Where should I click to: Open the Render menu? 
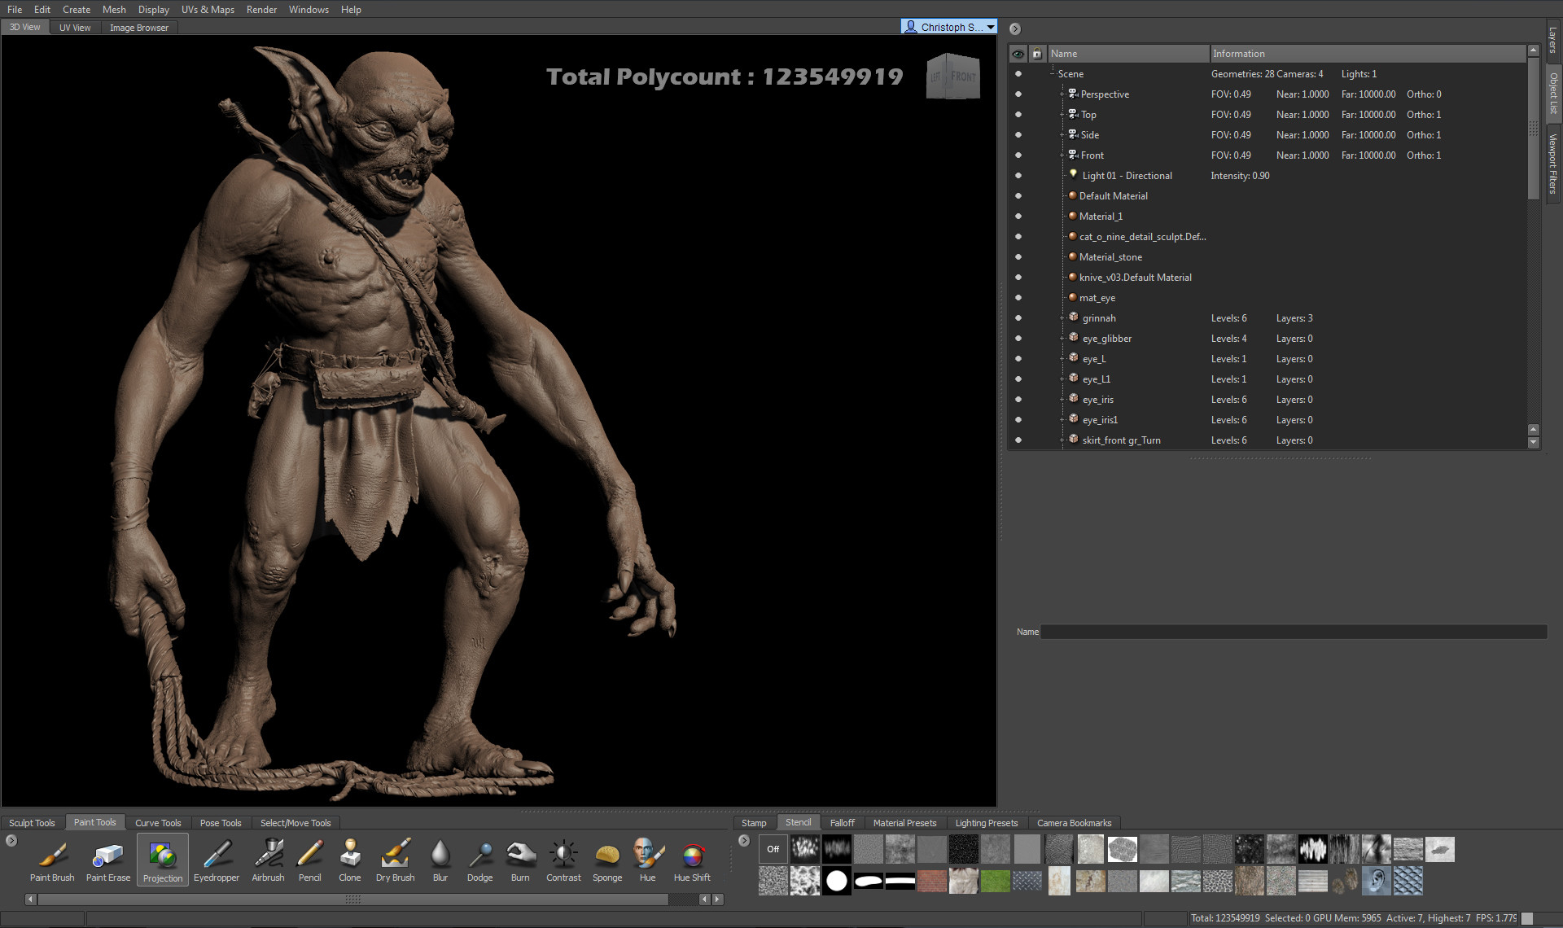(x=261, y=10)
